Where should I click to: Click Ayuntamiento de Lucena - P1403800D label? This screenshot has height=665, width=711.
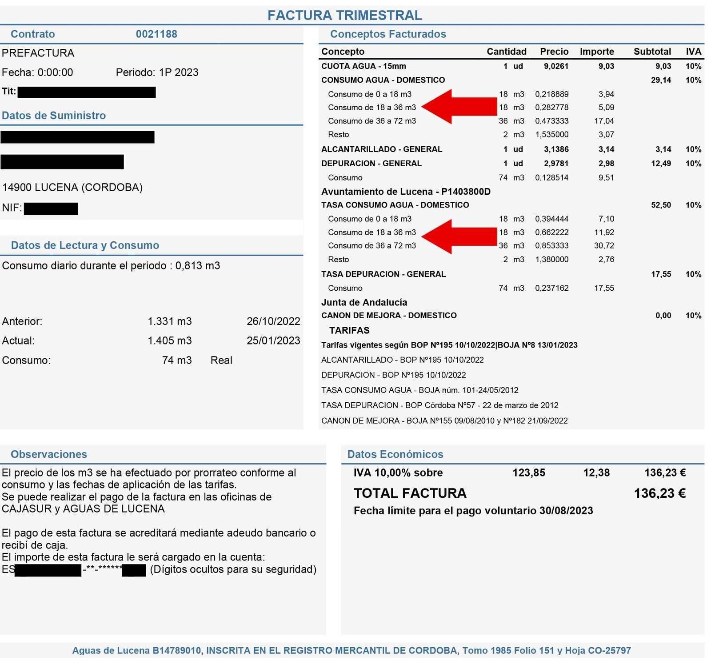(x=406, y=192)
